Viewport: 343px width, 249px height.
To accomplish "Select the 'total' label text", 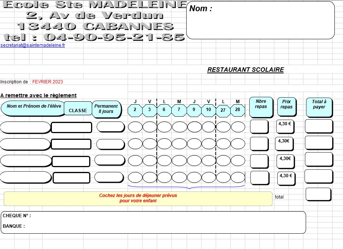I will tap(279, 197).
